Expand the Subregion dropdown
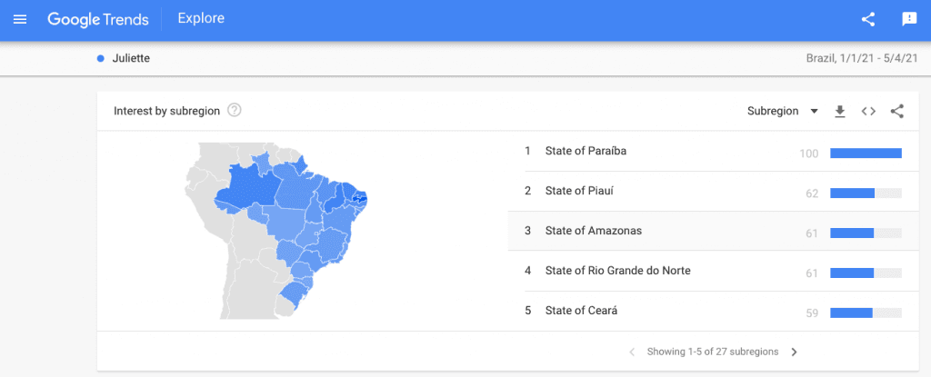Image resolution: width=931 pixels, height=377 pixels. click(x=783, y=111)
